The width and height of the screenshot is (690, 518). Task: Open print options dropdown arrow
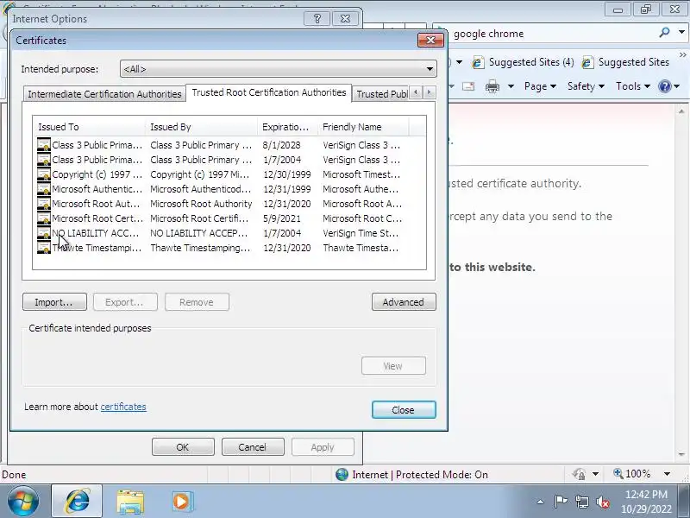pos(511,86)
